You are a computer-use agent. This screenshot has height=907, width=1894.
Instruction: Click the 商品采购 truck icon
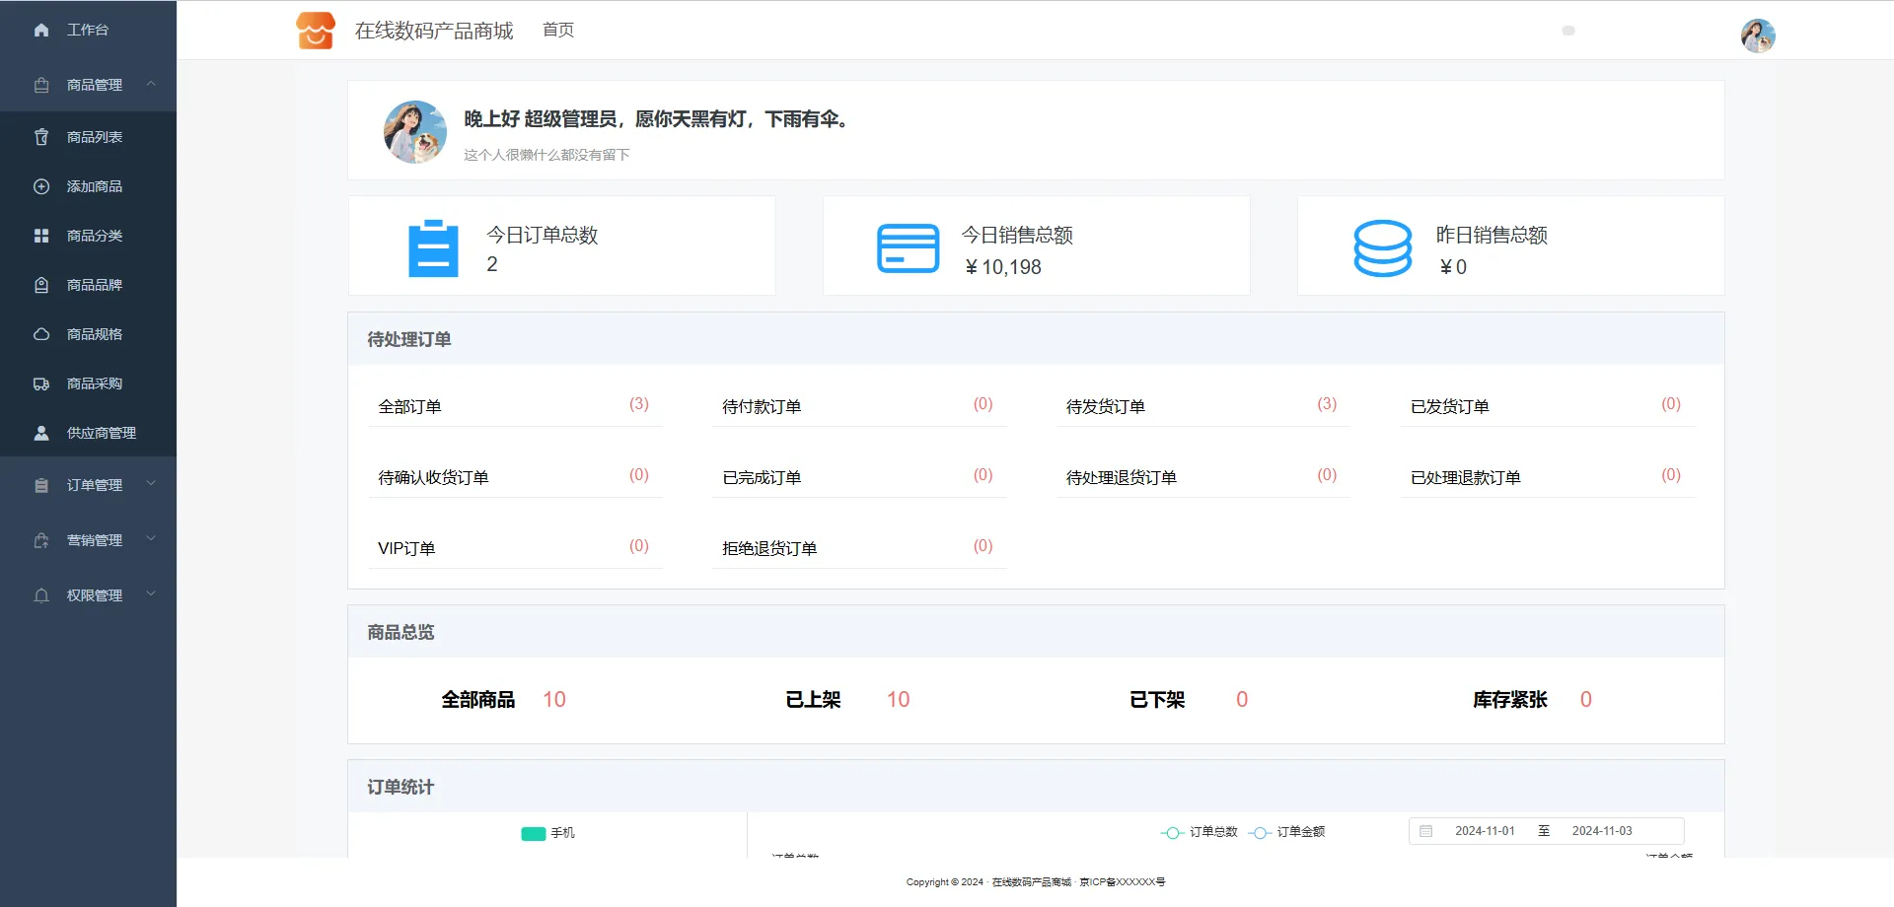pyautogui.click(x=41, y=384)
